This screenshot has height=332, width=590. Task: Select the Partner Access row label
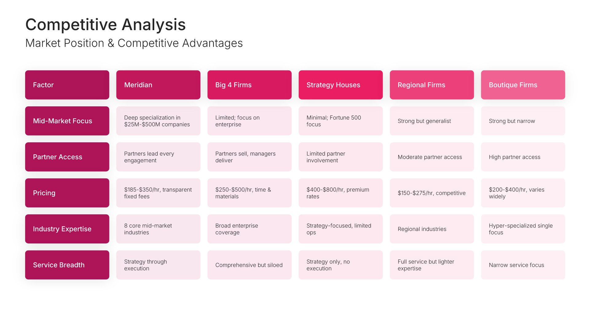click(67, 157)
